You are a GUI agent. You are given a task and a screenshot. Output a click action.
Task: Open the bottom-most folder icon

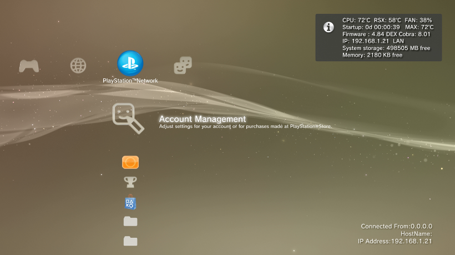[x=130, y=241]
